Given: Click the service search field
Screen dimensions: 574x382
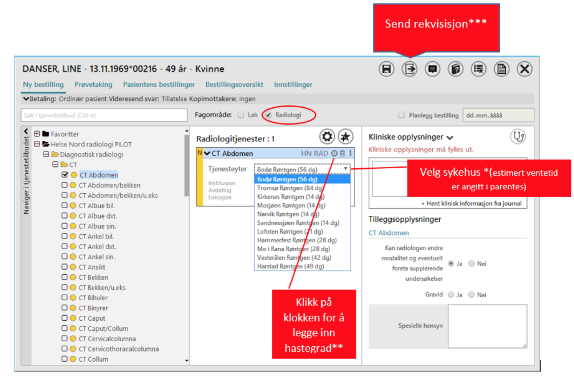Looking at the screenshot, I should point(104,115).
